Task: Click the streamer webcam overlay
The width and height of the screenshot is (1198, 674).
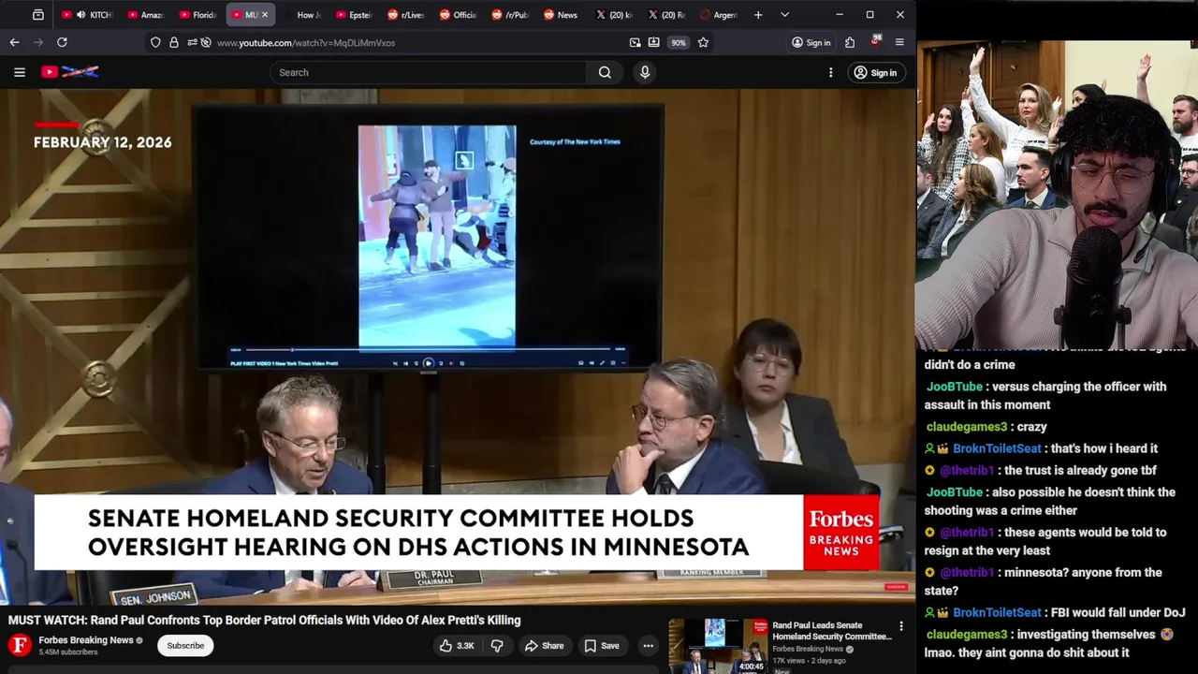Action: (1057, 195)
